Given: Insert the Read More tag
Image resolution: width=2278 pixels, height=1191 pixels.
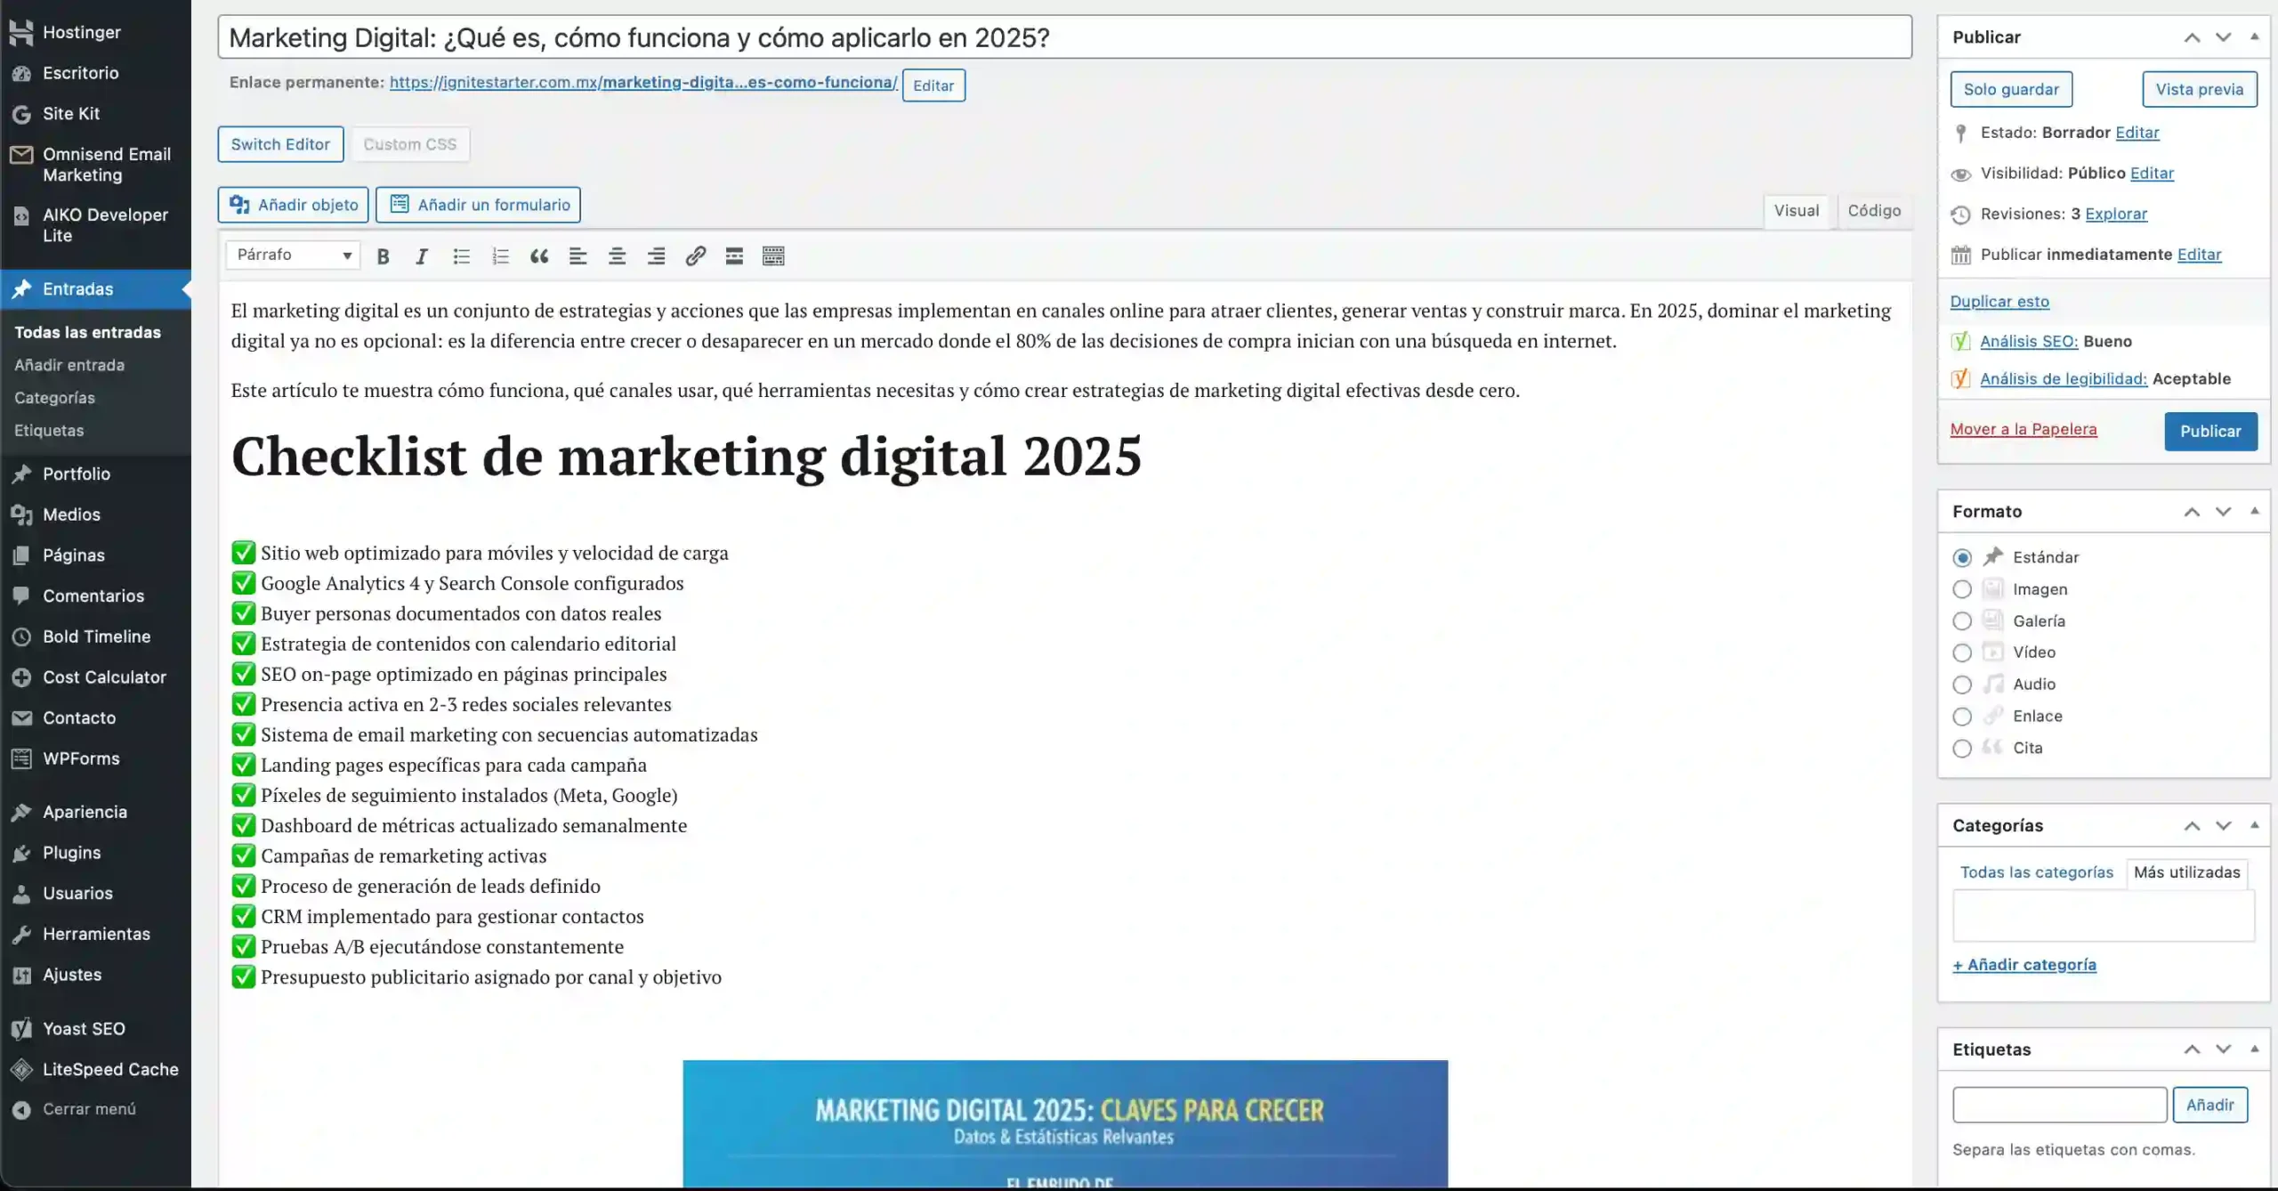Looking at the screenshot, I should click(733, 255).
